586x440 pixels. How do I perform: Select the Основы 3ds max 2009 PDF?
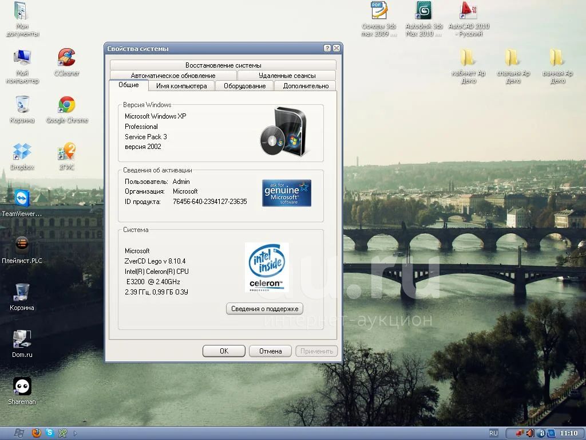tap(379, 19)
